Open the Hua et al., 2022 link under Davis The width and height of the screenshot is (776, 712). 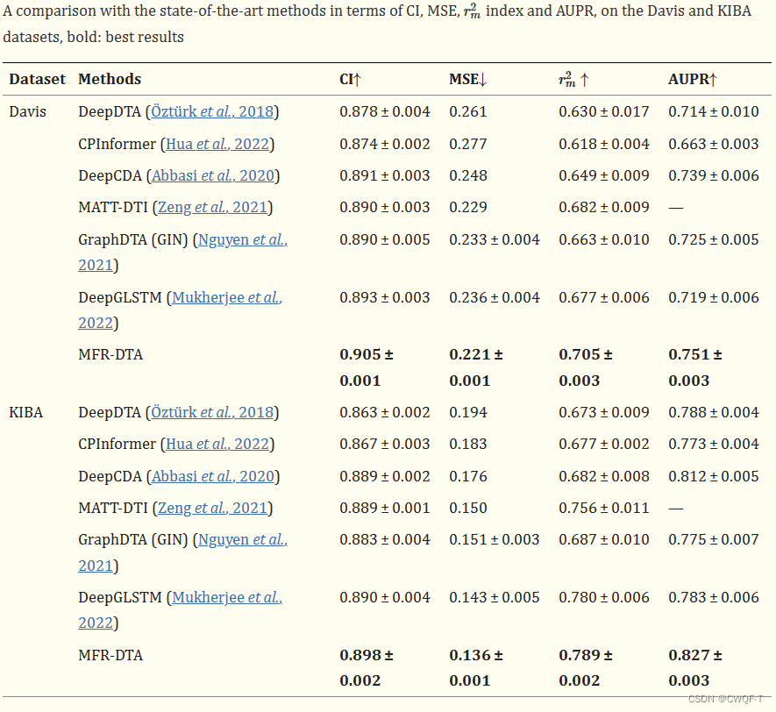[217, 144]
